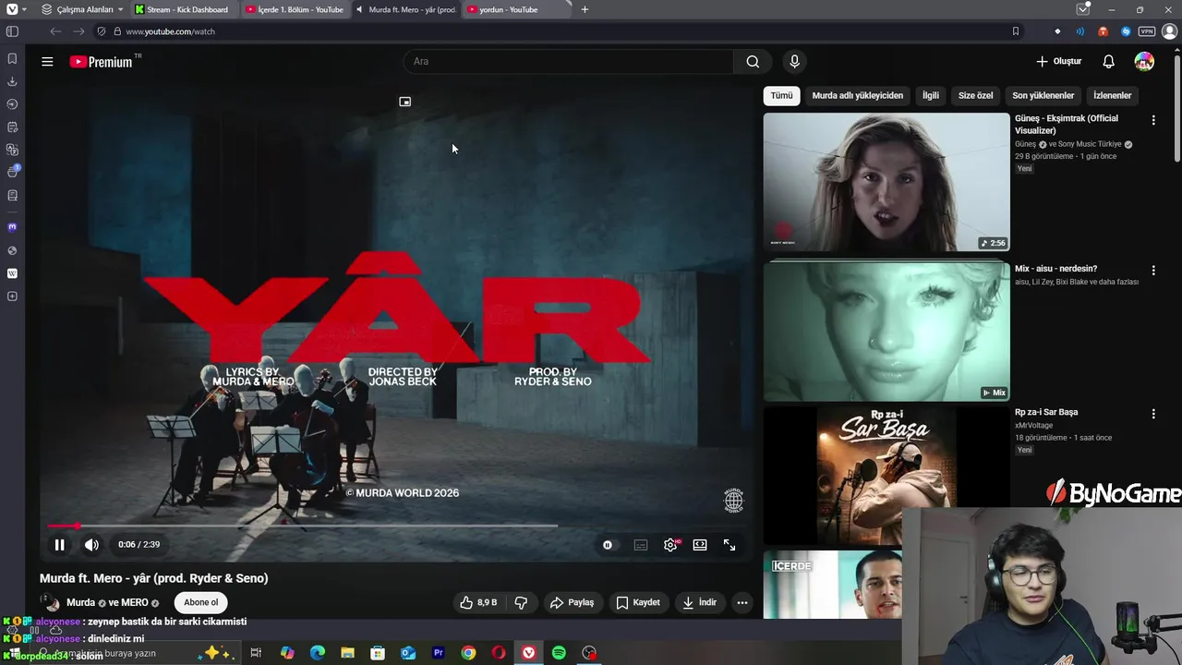The image size is (1182, 665).
Task: Save video with Kaydet
Action: tap(638, 602)
